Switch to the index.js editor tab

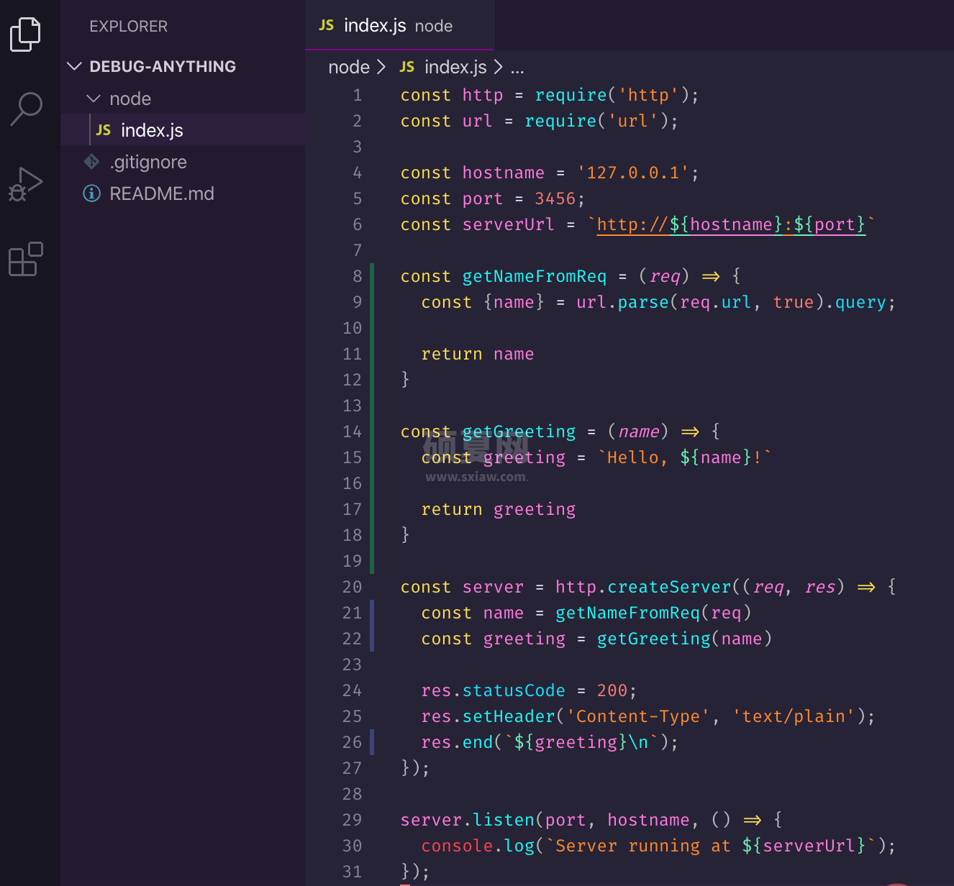[x=399, y=25]
